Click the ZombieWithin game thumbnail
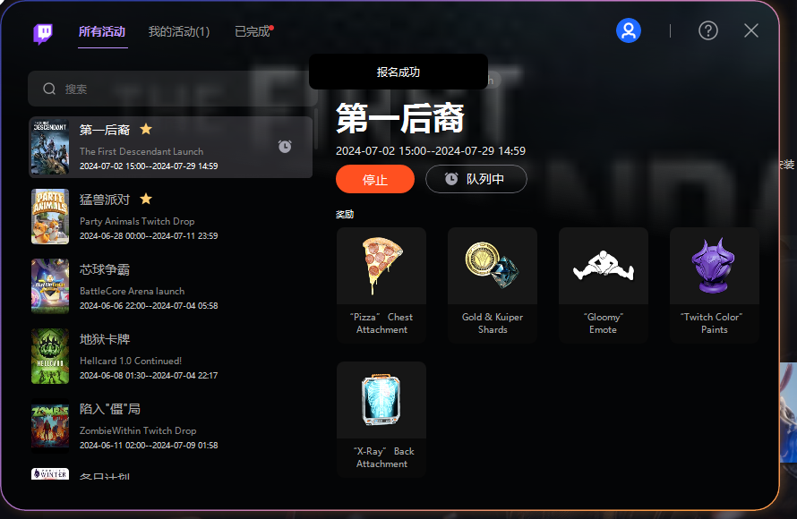797x519 pixels. (x=50, y=426)
